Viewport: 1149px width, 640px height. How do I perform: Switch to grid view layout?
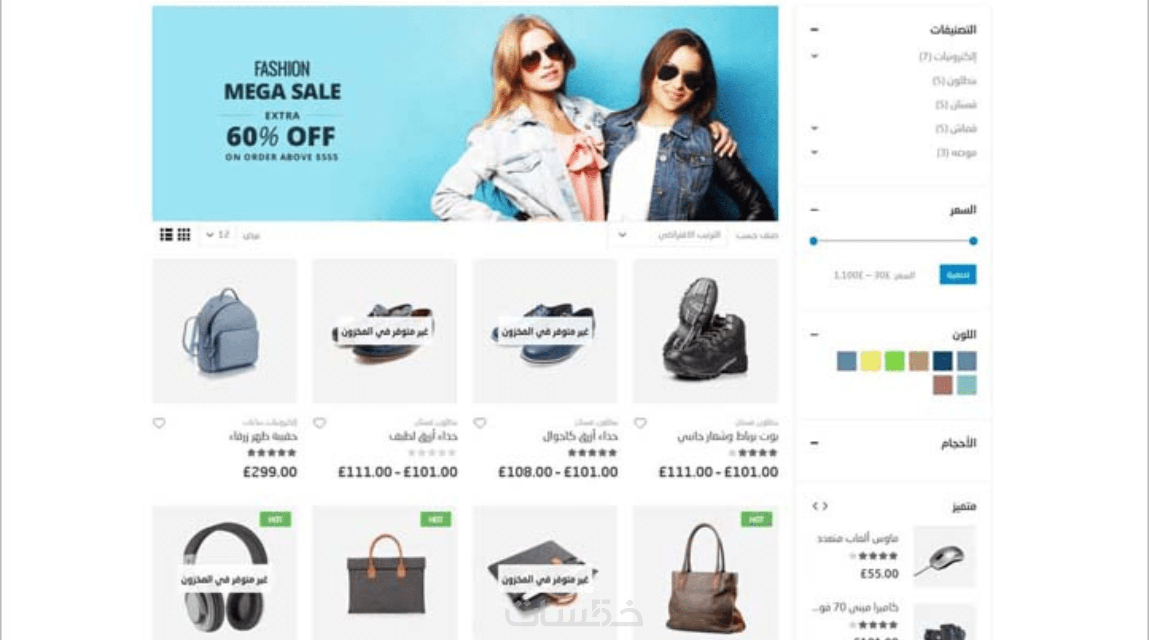coord(184,235)
